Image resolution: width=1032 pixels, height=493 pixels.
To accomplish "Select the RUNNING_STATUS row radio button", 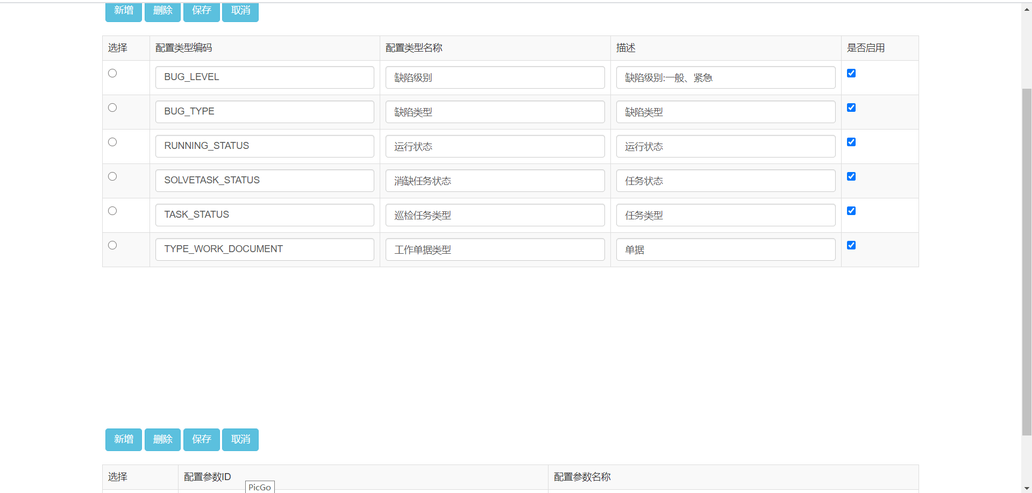I will tap(112, 142).
